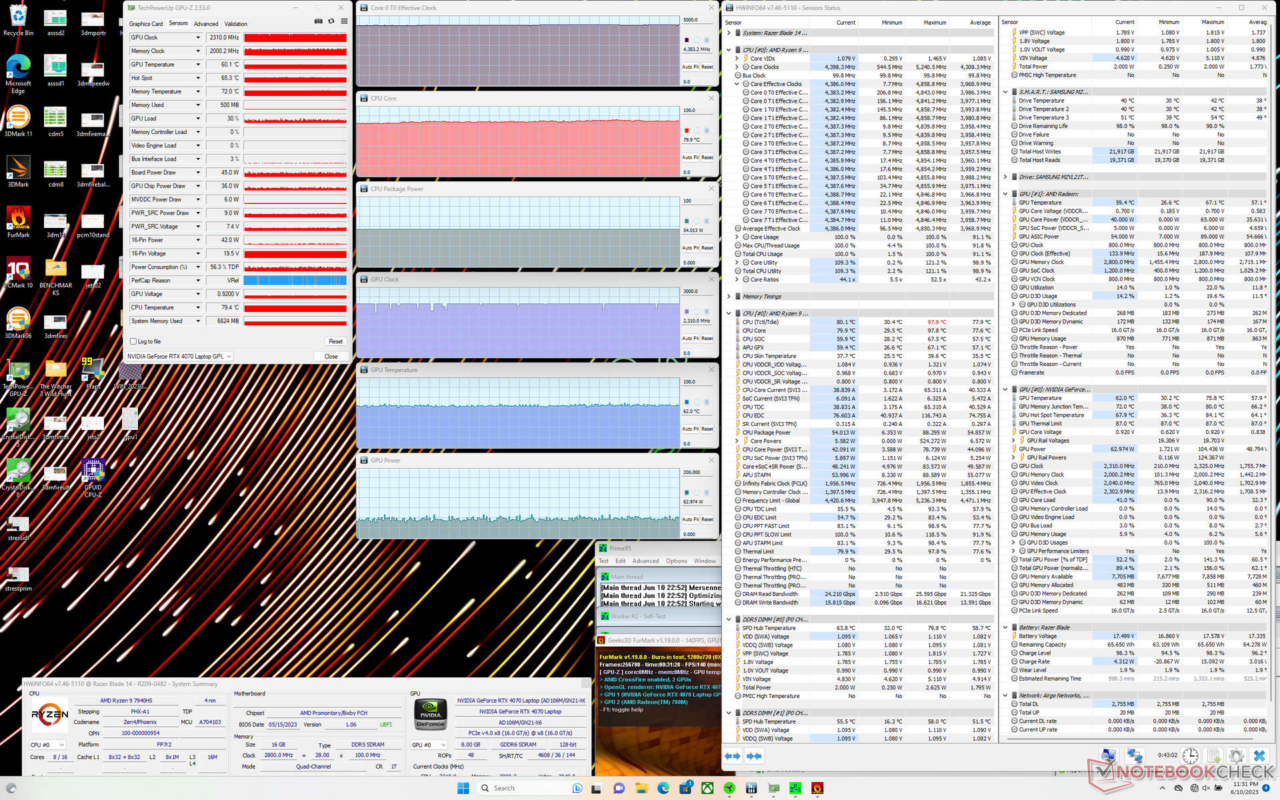Open HWiNFO sensor settings gear icon
Screen dimensions: 1280x800
pyautogui.click(x=1236, y=756)
